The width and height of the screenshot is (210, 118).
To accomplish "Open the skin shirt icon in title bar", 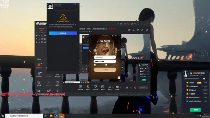I will [135, 24].
